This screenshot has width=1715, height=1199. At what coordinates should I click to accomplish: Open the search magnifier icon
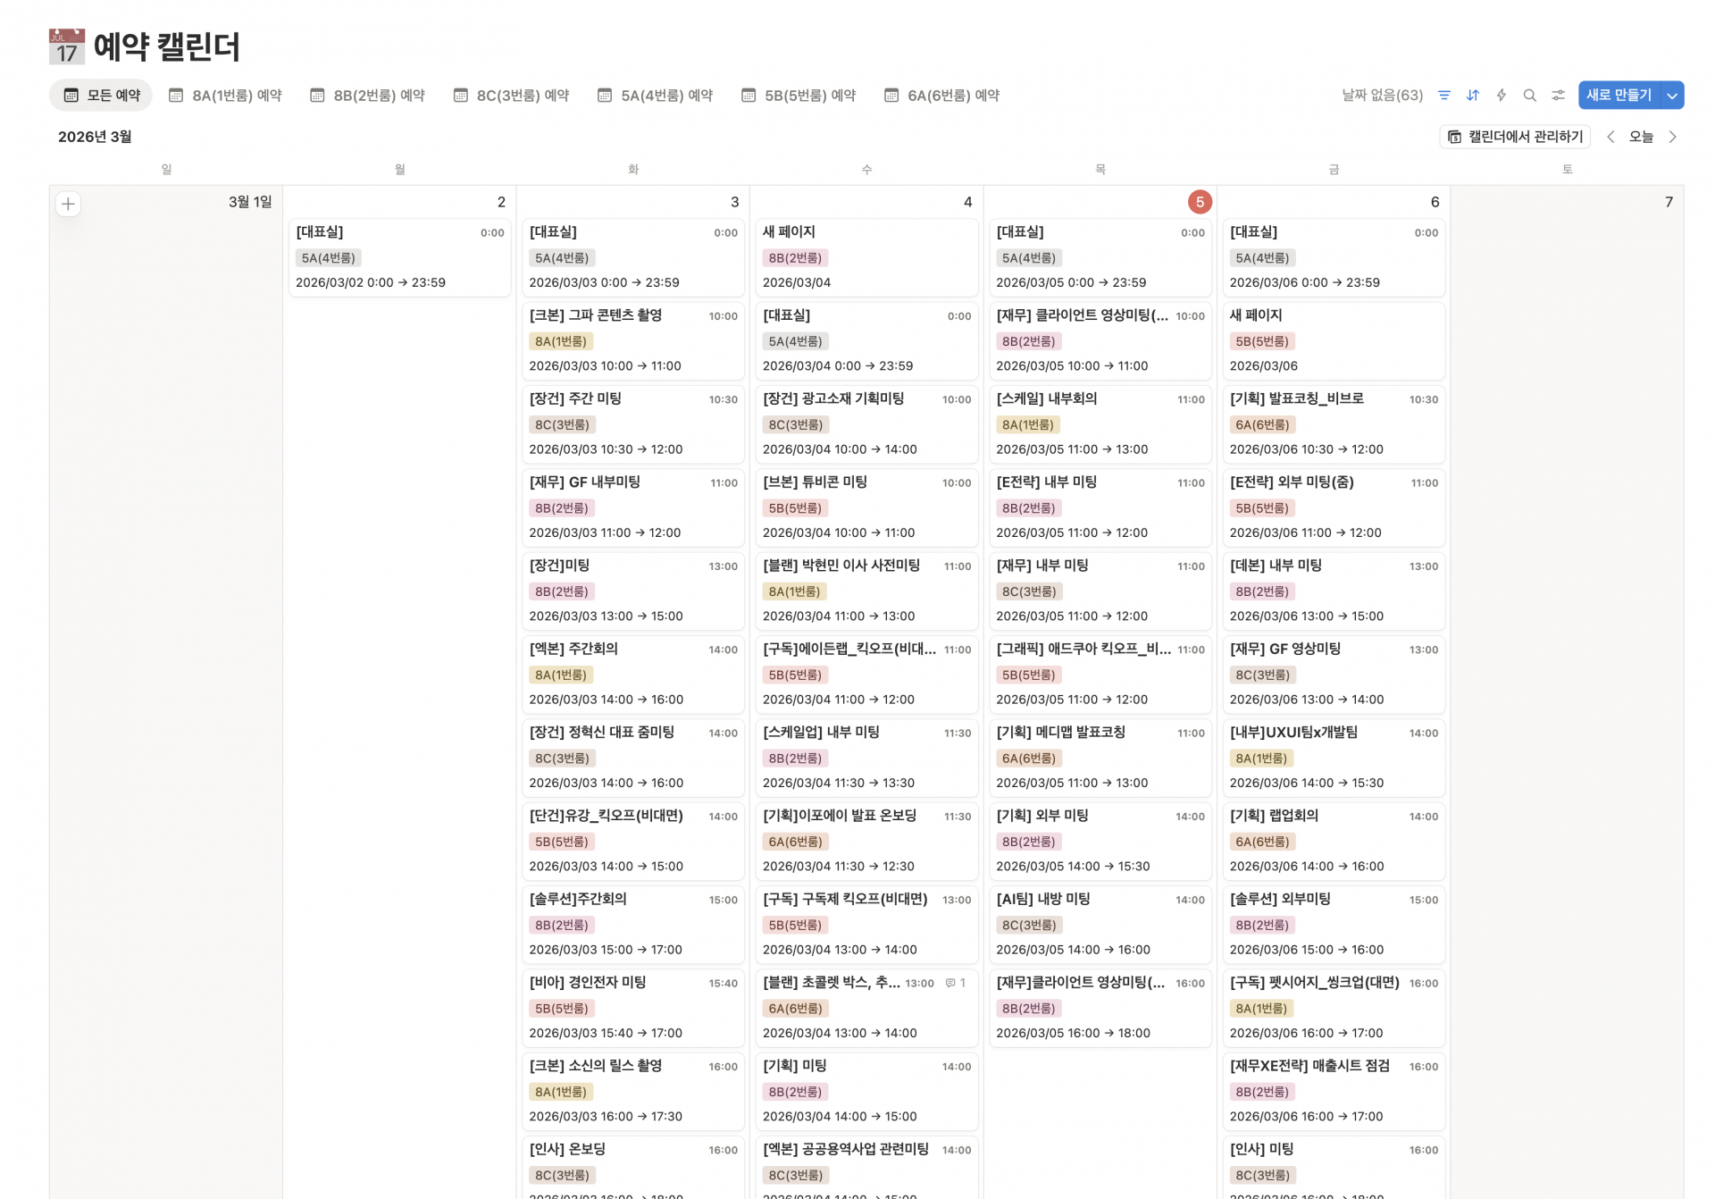(x=1530, y=95)
